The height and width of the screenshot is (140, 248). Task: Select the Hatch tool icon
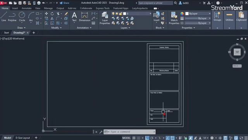coord(38,23)
